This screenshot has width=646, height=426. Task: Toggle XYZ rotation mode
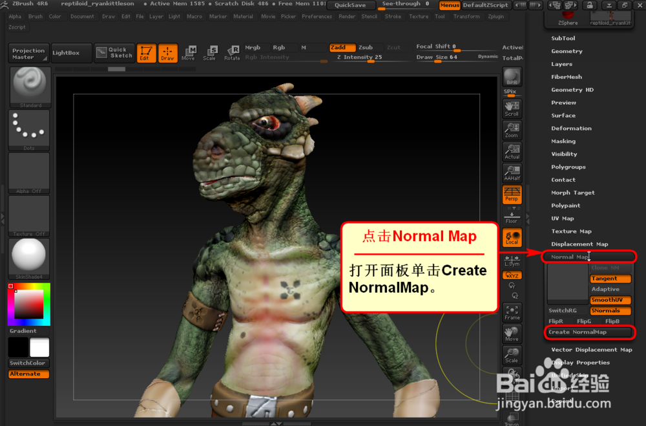coord(512,275)
